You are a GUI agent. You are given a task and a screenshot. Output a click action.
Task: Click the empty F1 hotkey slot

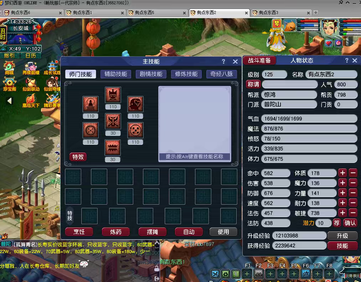247,274
